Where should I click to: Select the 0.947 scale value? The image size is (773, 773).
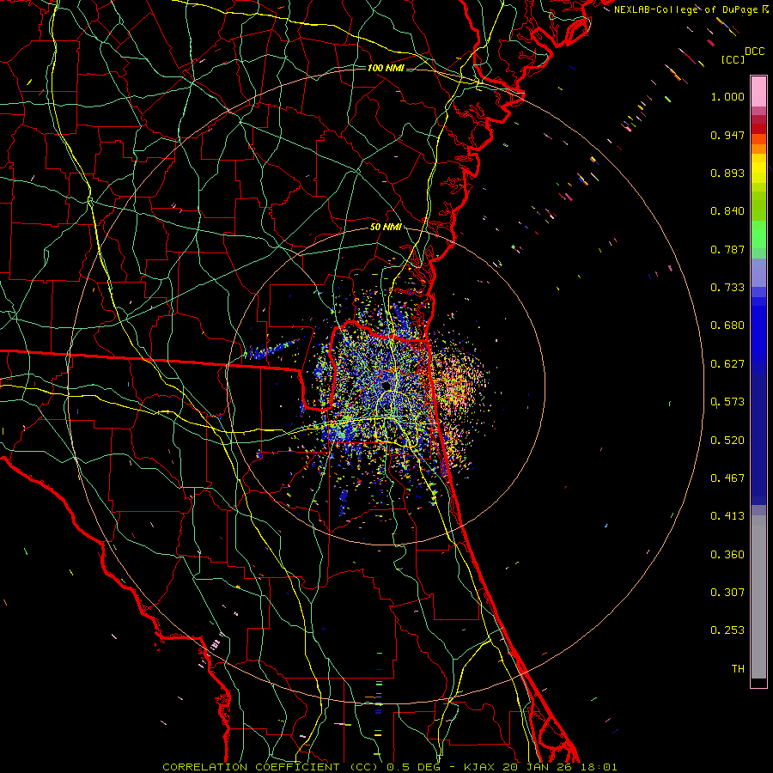pyautogui.click(x=727, y=135)
